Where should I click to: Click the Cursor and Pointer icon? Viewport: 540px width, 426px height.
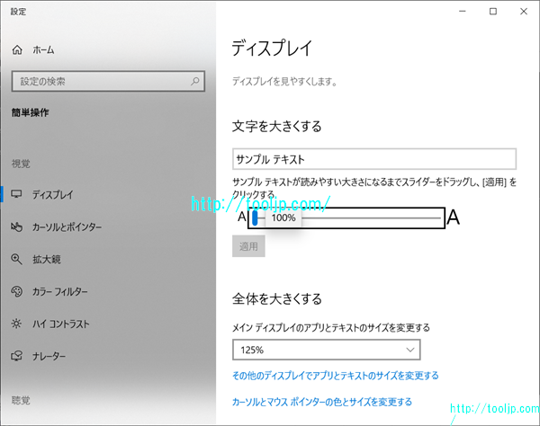click(16, 226)
